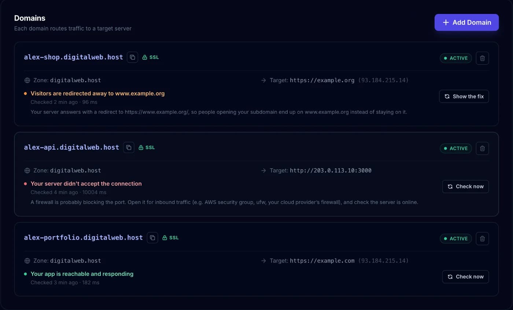The height and width of the screenshot is (310, 513).
Task: Click the 'Domains' section heading
Action: [30, 18]
